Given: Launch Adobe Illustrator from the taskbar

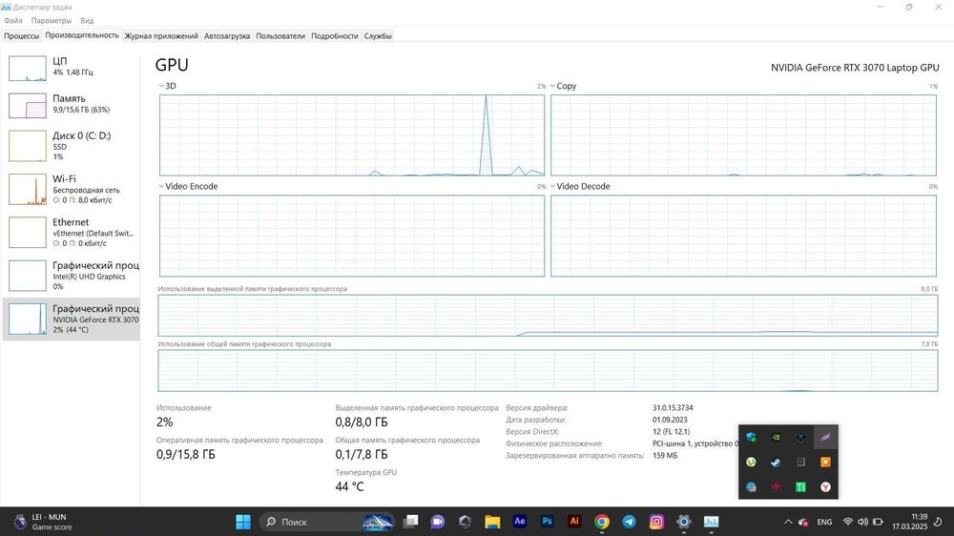Looking at the screenshot, I should [x=574, y=522].
